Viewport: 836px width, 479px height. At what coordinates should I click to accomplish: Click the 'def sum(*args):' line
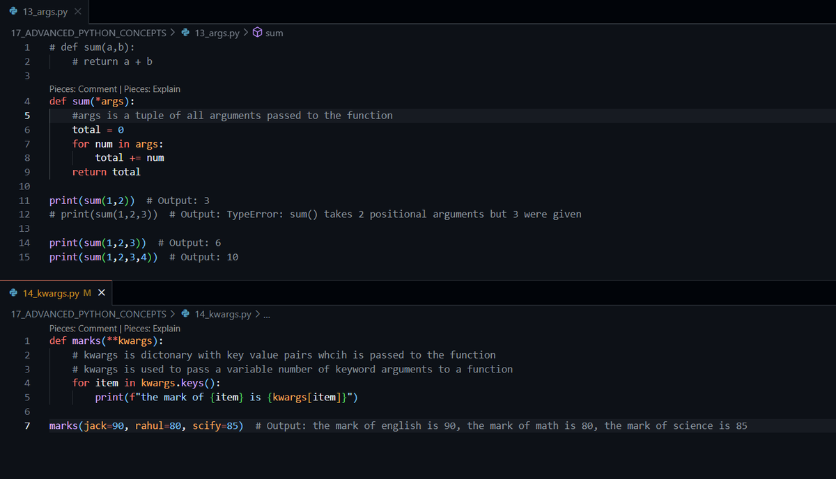pos(92,101)
